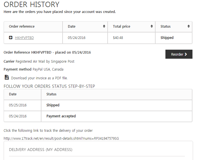Image resolution: width=206 pixels, height=160 pixels.
Task: Click the Total price header label
Action: pos(121,27)
